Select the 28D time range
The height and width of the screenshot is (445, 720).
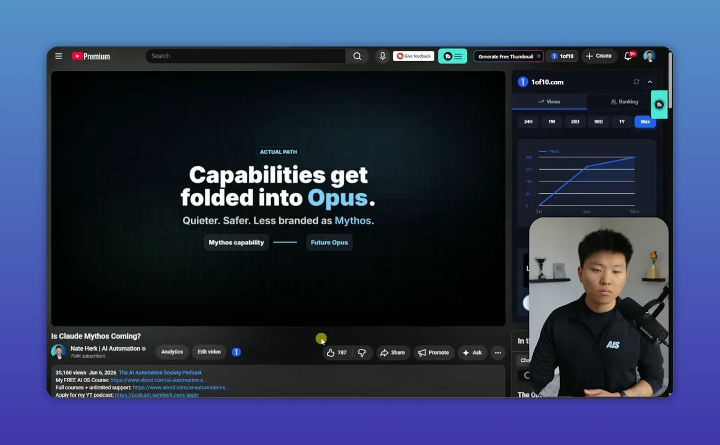575,121
